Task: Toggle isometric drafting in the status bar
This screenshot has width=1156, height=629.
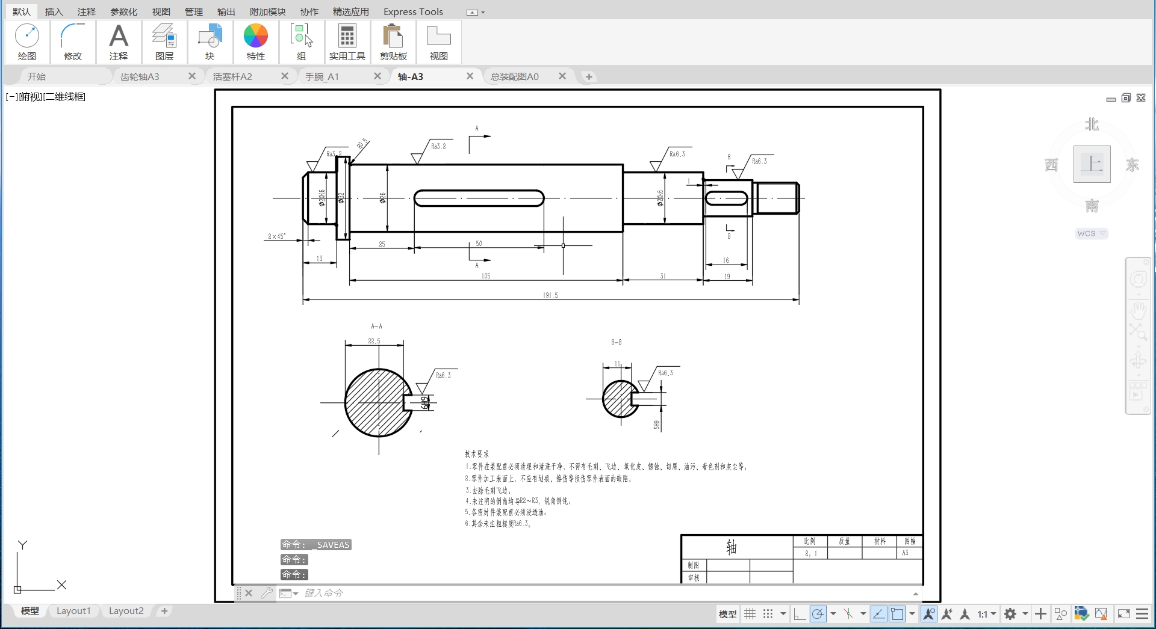Action: click(x=848, y=614)
